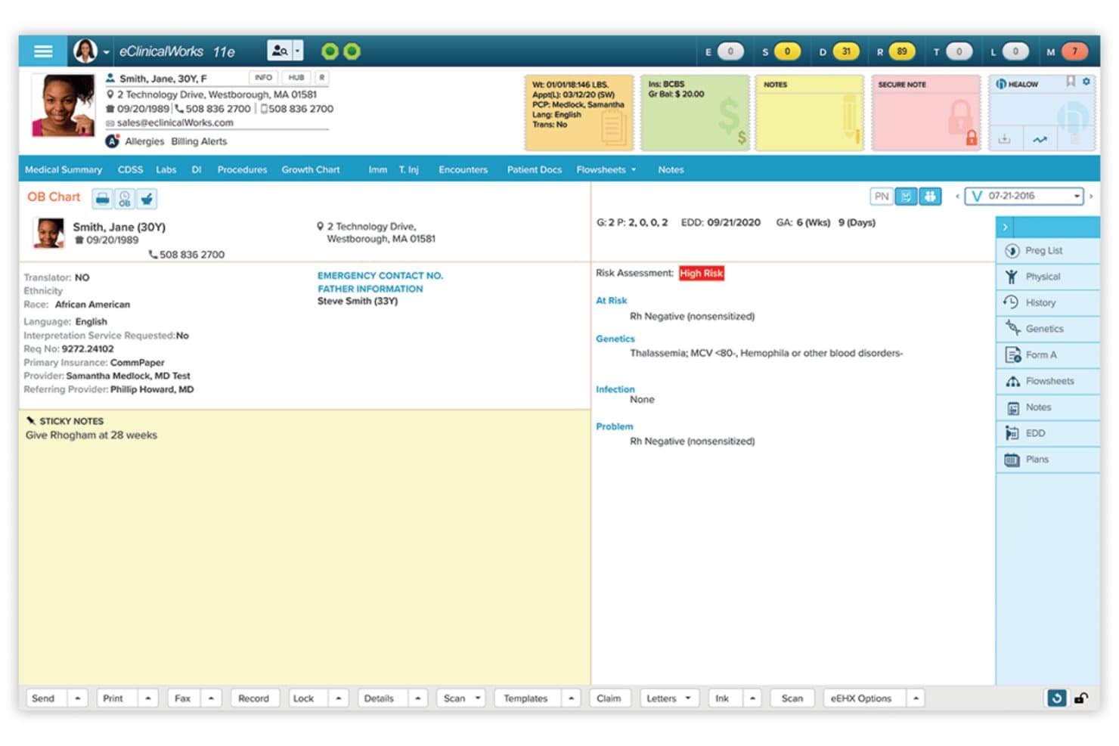Click the Healow download icon
This screenshot has width=1119, height=746.
(1004, 139)
